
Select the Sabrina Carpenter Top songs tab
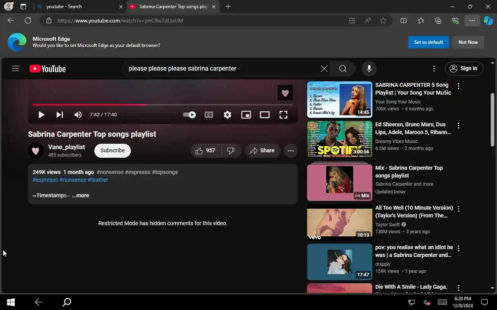[173, 7]
